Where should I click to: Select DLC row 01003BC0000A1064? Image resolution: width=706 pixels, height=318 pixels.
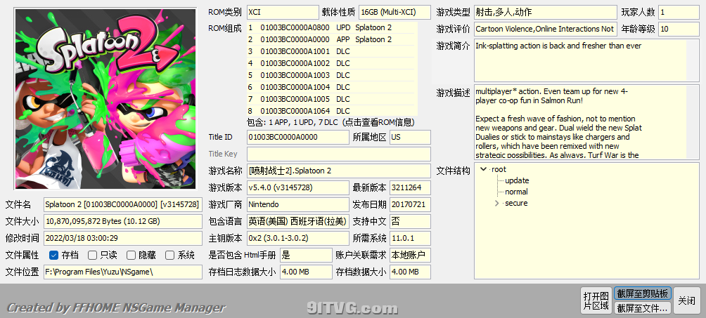click(332, 111)
